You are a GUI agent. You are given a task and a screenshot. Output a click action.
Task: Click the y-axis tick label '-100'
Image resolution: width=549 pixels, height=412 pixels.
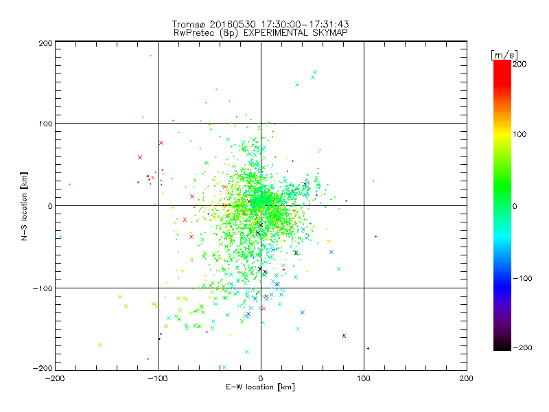pos(43,288)
